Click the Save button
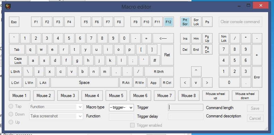The width and height of the screenshot is (274, 135). (255, 108)
